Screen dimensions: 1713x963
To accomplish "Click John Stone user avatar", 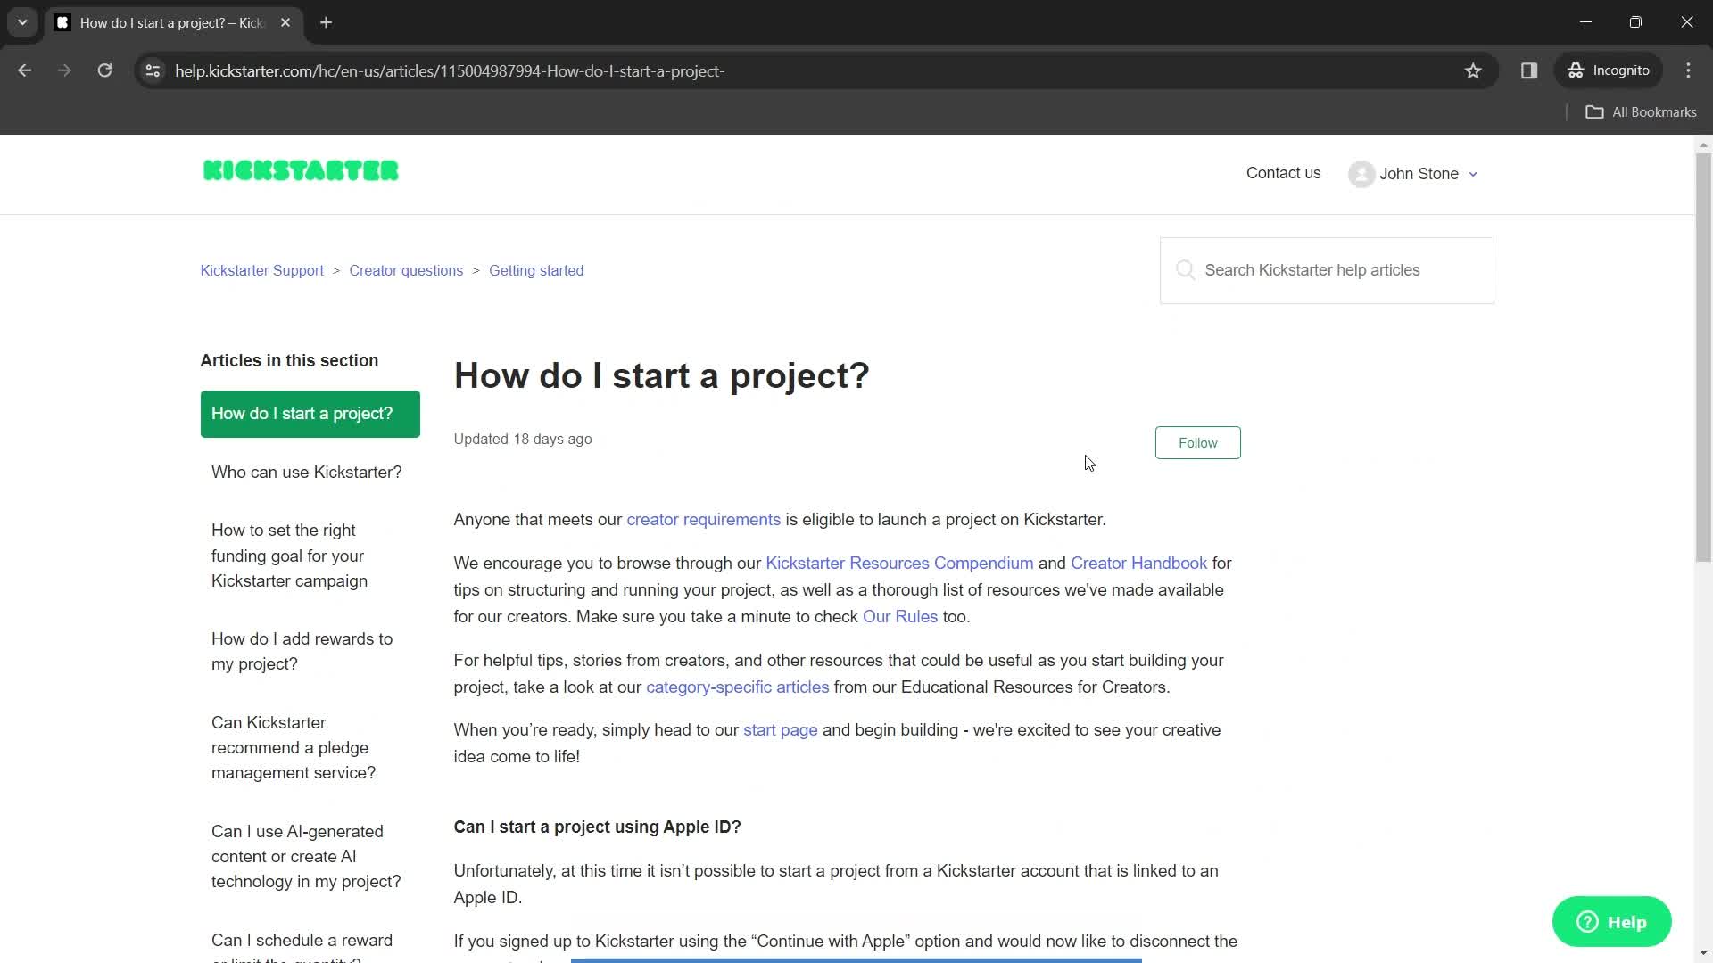I will pyautogui.click(x=1361, y=174).
